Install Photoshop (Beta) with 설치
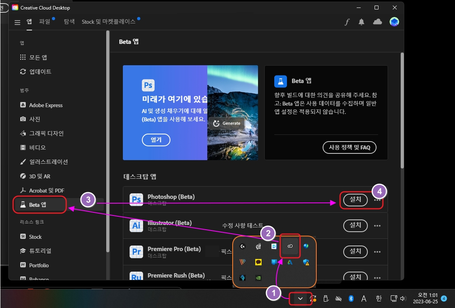Image resolution: width=455 pixels, height=308 pixels. [355, 200]
